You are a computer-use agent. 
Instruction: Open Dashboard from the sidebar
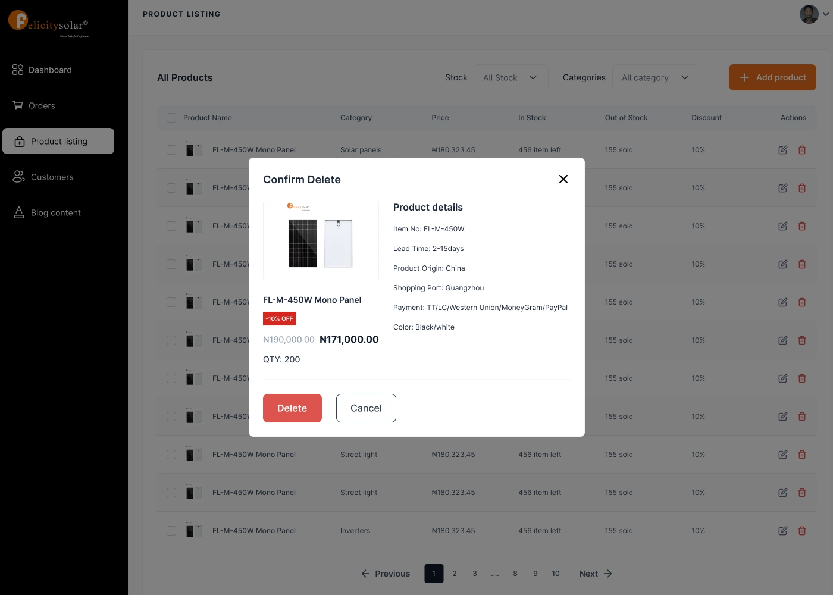42,70
